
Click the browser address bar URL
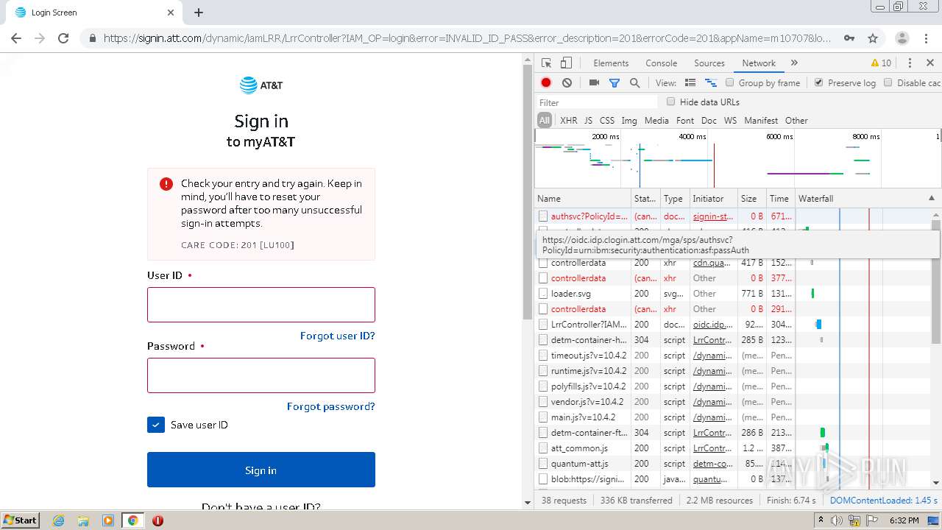pos(467,38)
